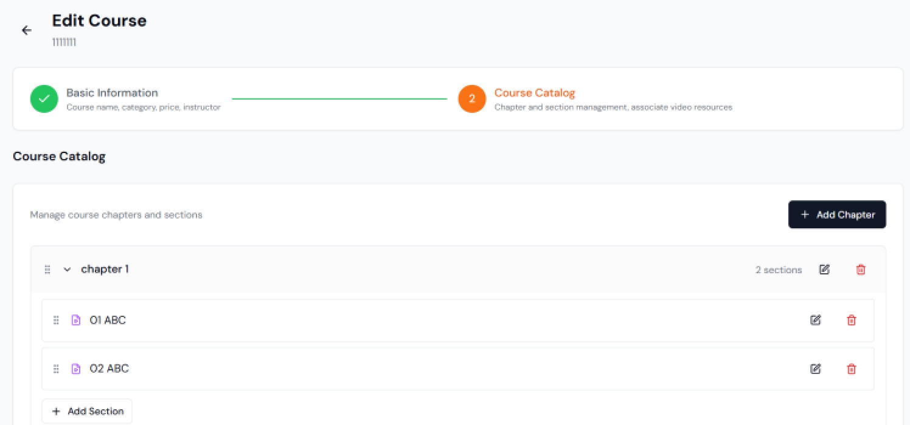
Task: Click the trash icon for section 02 ABC
Action: coord(851,369)
